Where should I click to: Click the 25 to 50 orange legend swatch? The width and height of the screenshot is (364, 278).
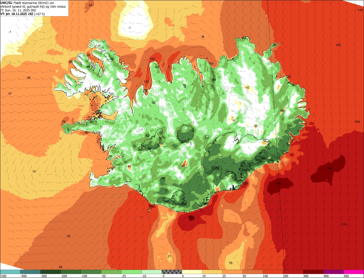(232, 272)
